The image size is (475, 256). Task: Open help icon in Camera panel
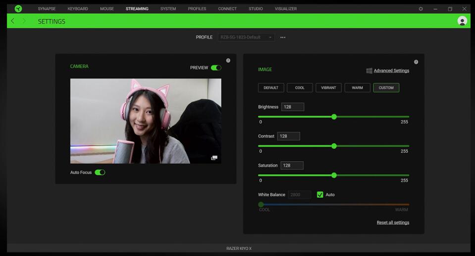point(228,60)
